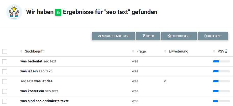233x106 pixels.
Task: Click sort arrows beside Suchbegriff column
Action: (21, 51)
